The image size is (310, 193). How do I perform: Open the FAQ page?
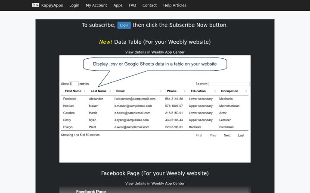[x=133, y=5]
